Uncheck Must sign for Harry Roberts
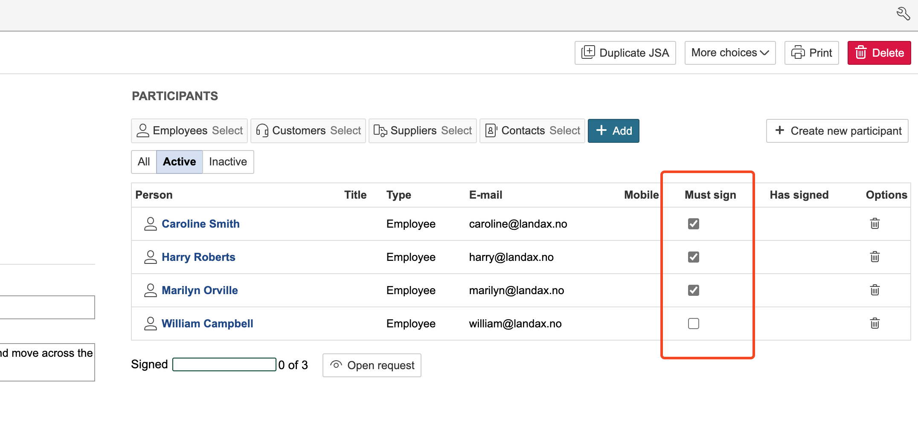918x422 pixels. point(693,257)
